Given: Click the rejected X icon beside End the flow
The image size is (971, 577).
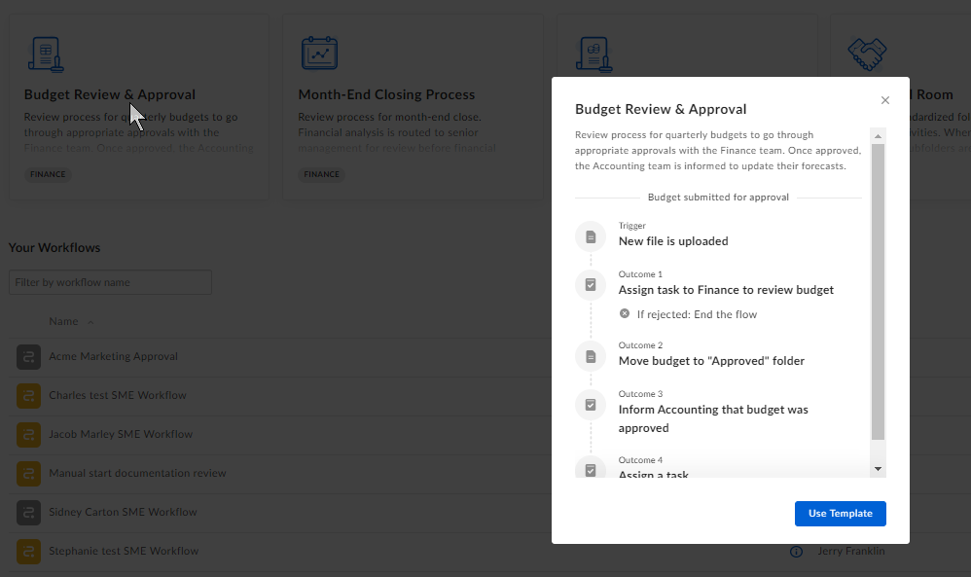Looking at the screenshot, I should pyautogui.click(x=625, y=314).
